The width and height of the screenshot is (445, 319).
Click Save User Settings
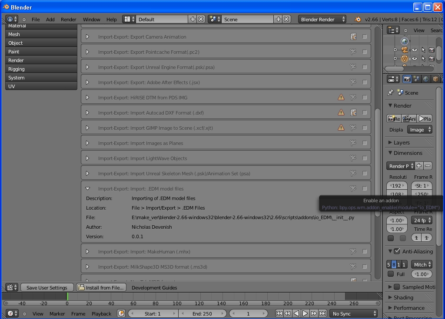pyautogui.click(x=47, y=287)
